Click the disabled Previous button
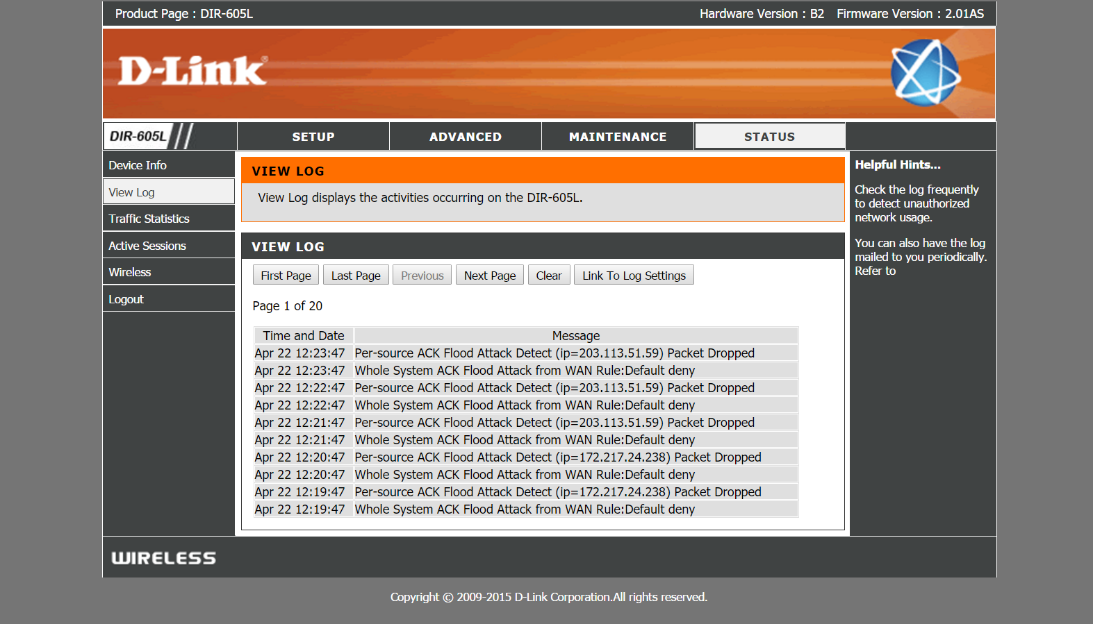 tap(422, 276)
